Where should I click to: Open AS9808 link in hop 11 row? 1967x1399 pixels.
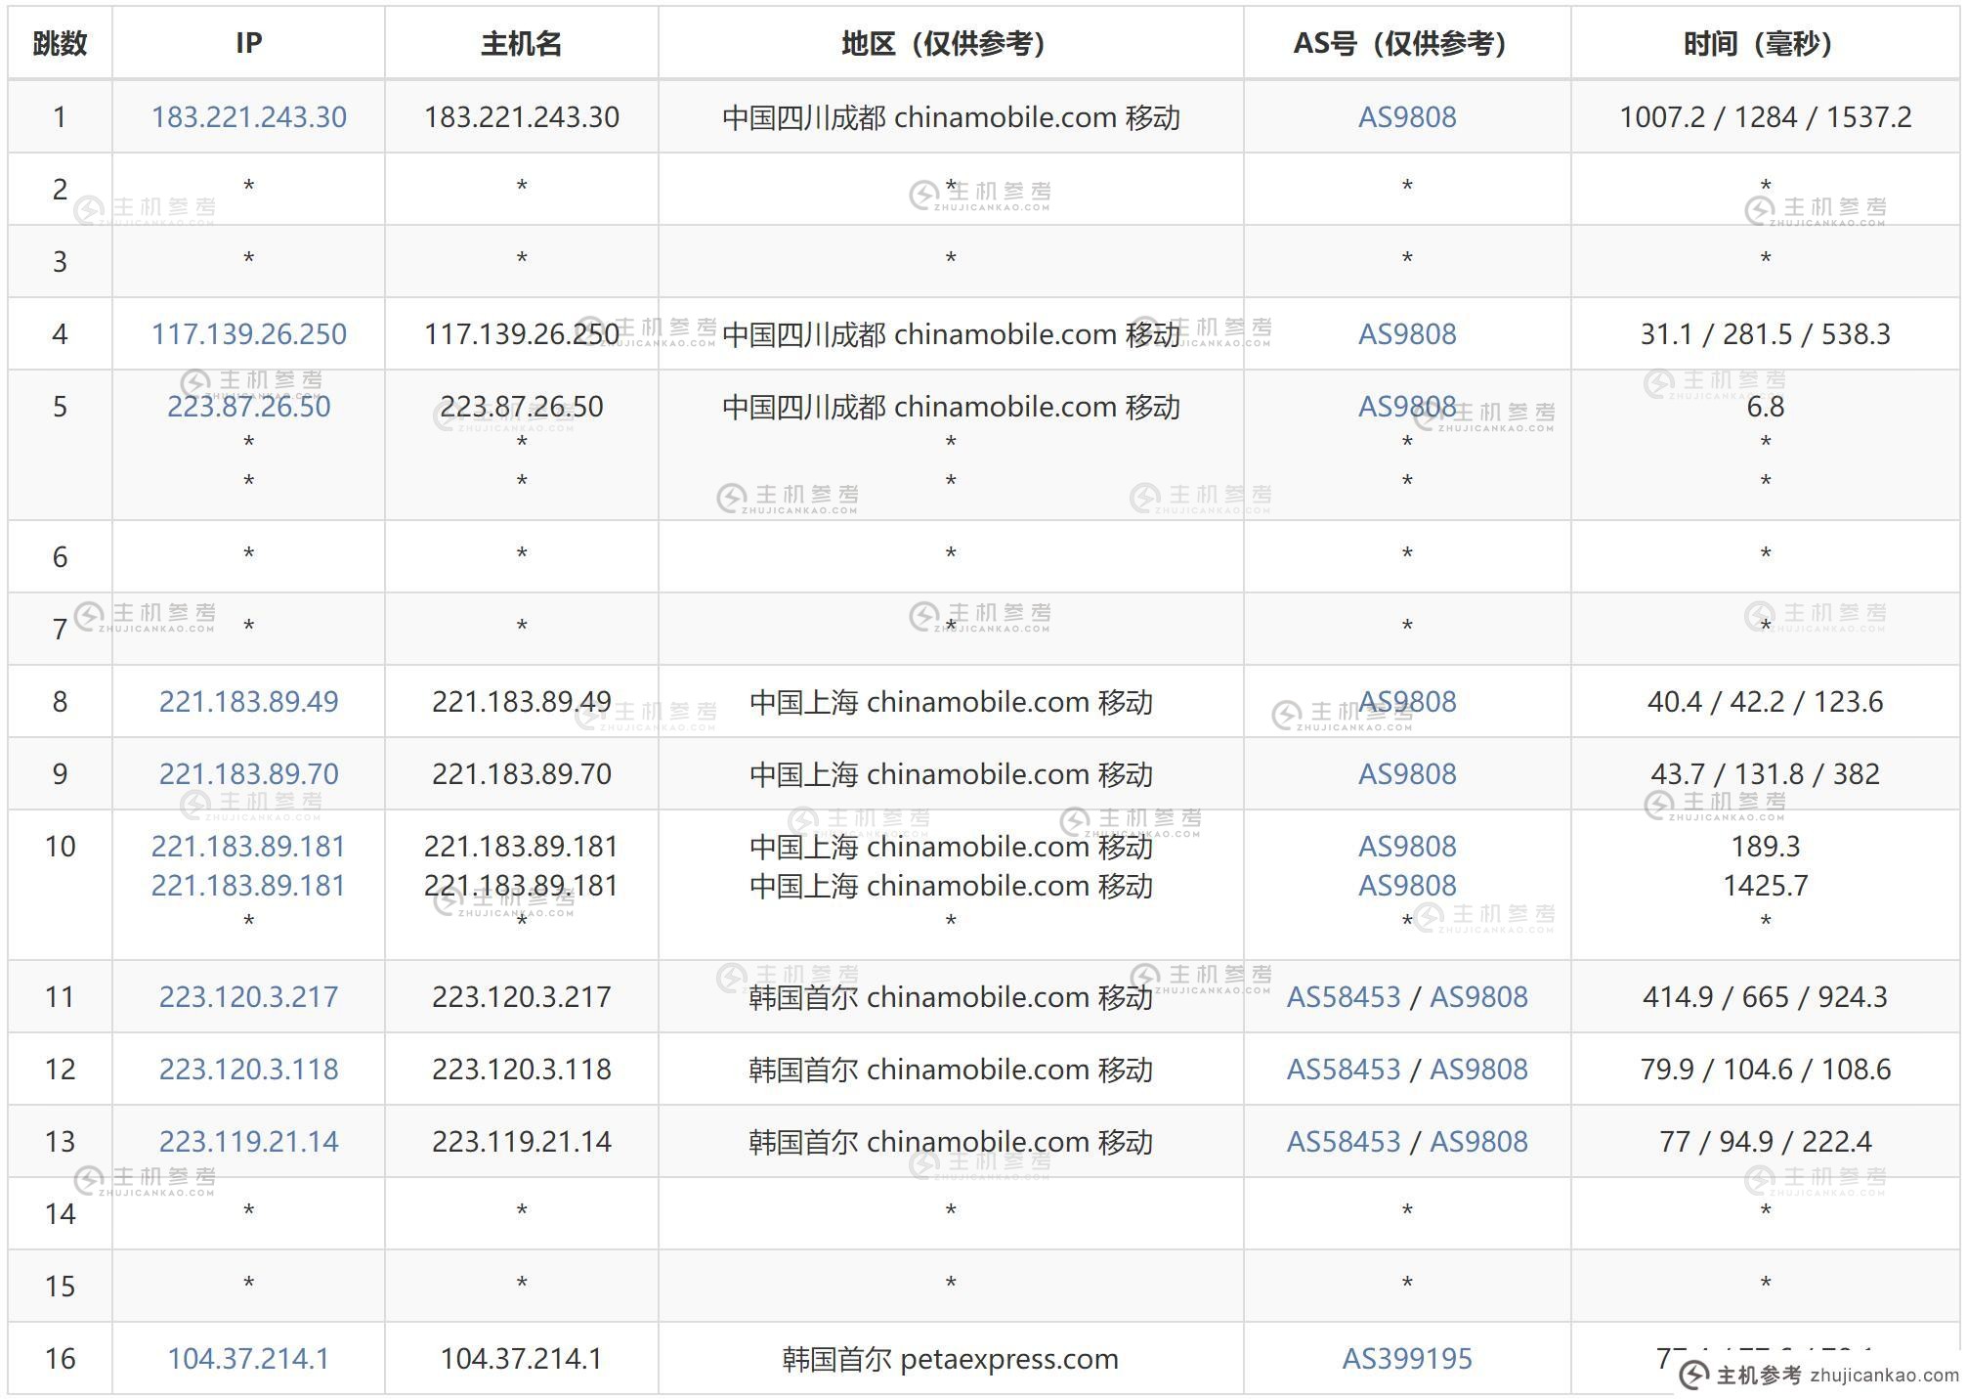(x=1478, y=997)
